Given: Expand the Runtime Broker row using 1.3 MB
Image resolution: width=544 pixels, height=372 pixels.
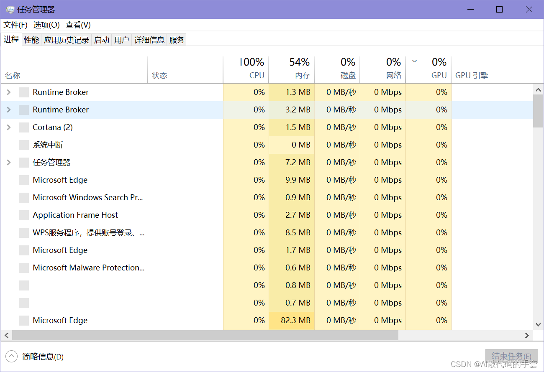Looking at the screenshot, I should [9, 92].
